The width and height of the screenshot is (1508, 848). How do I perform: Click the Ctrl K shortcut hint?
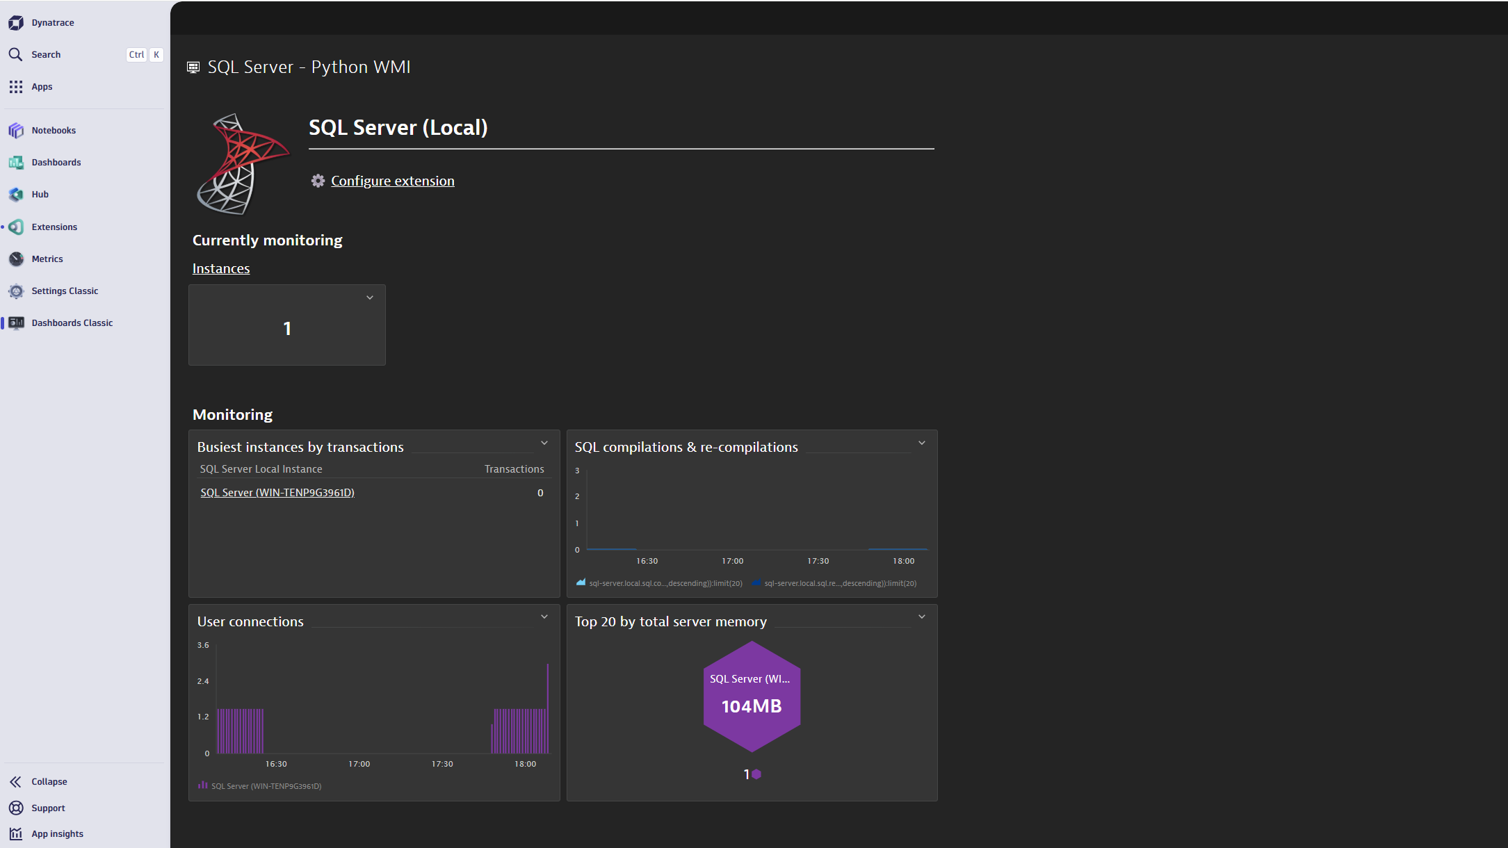(x=145, y=55)
